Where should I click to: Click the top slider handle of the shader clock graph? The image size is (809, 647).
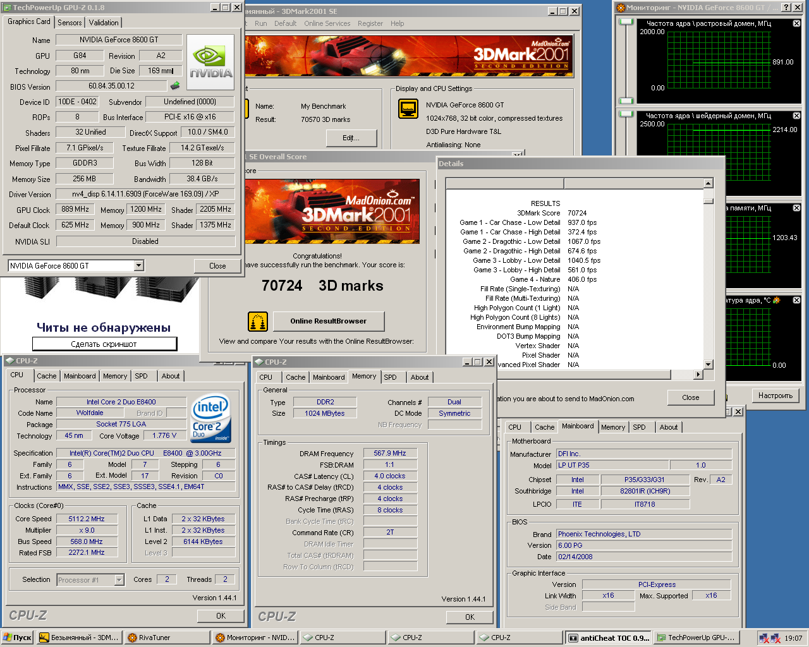point(626,114)
